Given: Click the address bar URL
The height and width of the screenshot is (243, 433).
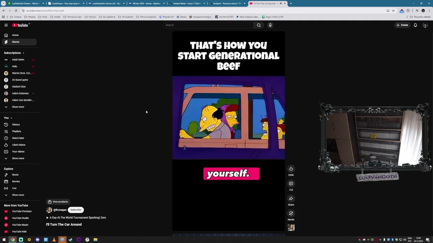Looking at the screenshot, I should 45,10.
